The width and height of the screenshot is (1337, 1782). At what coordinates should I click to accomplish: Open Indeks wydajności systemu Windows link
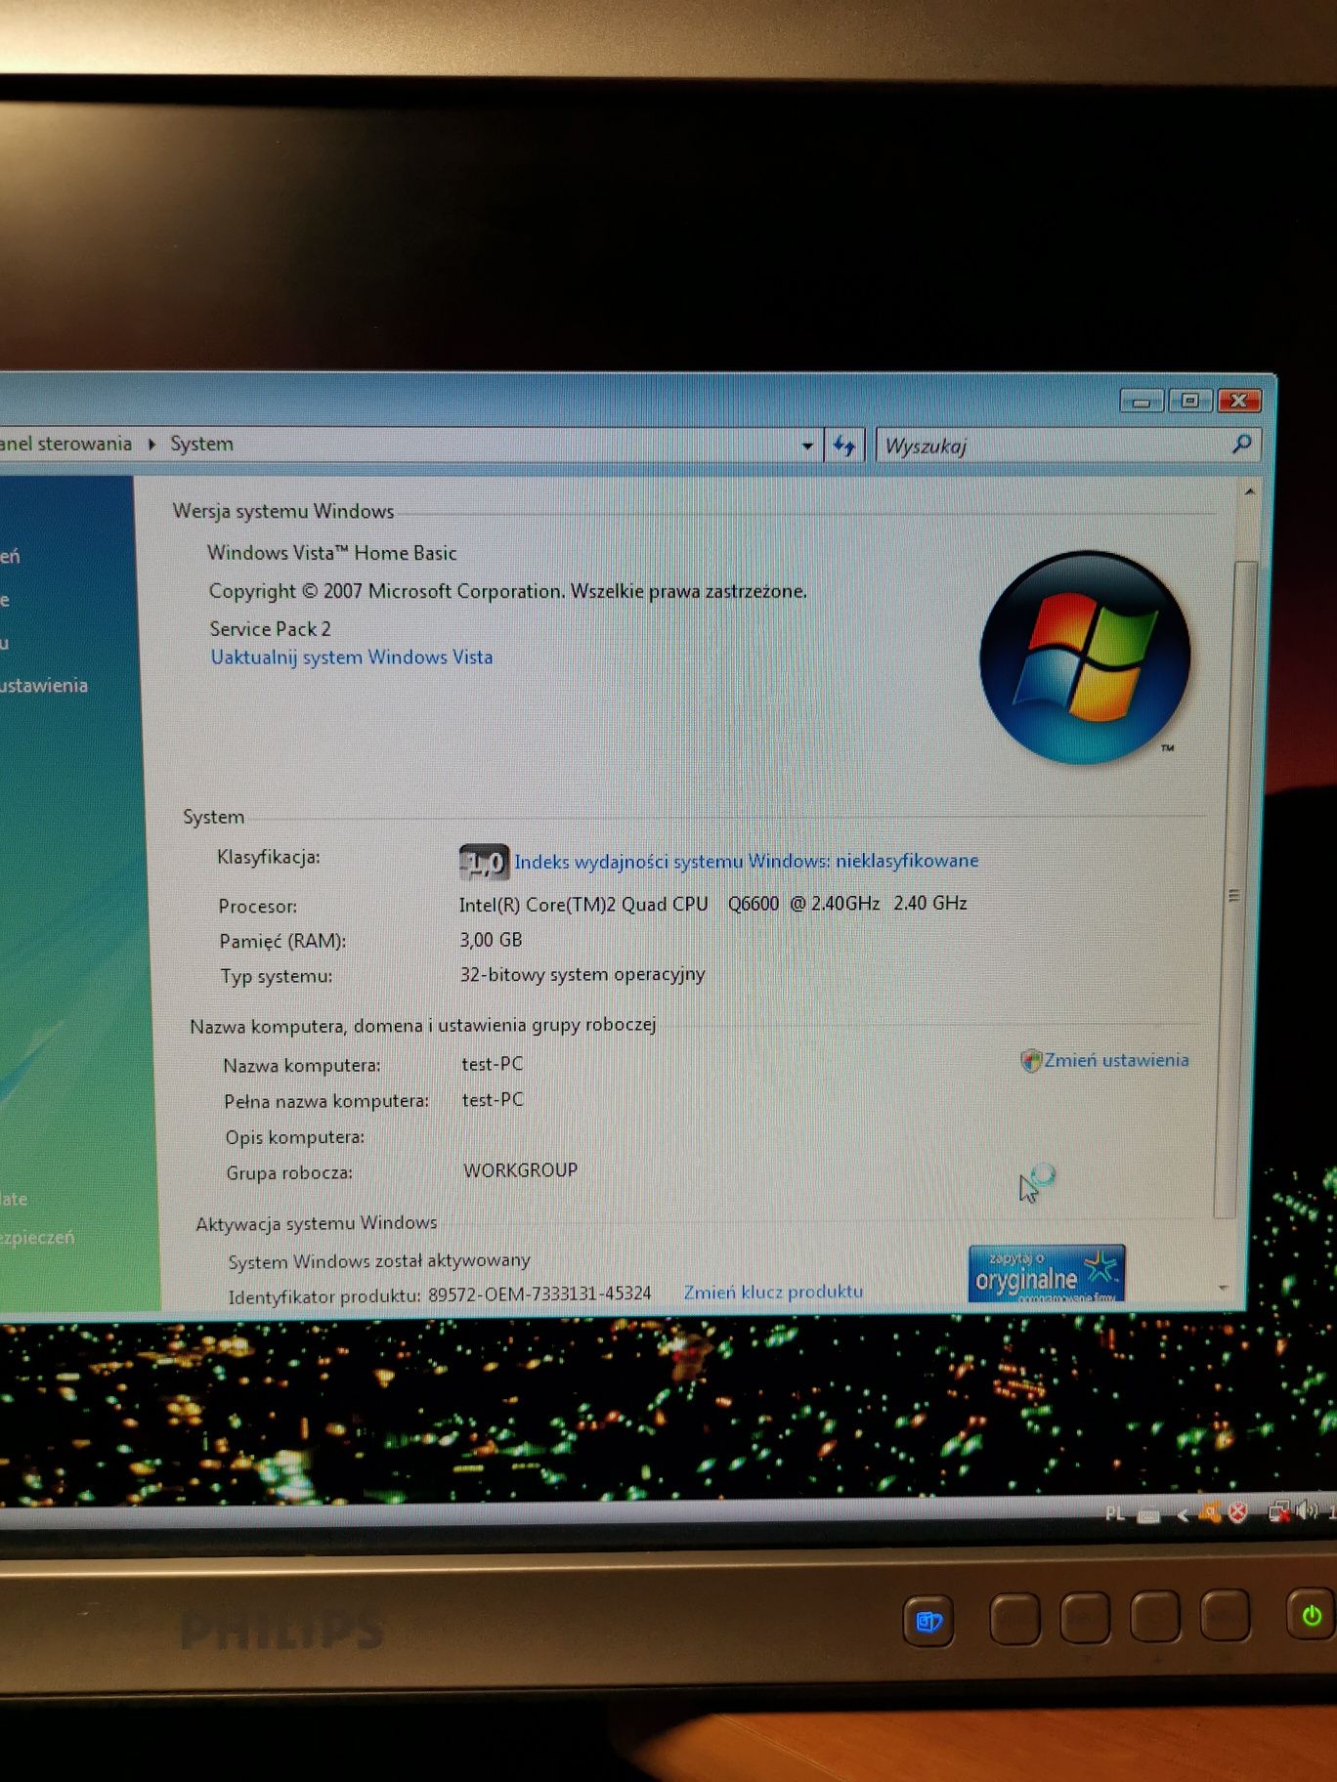tap(746, 861)
